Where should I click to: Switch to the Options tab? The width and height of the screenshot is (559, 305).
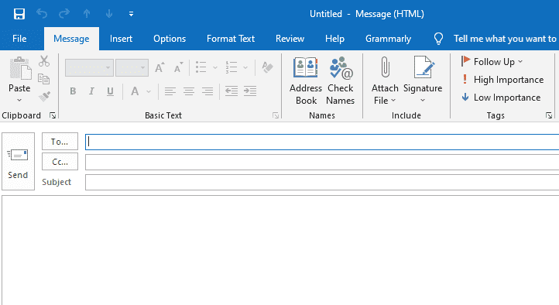(x=170, y=39)
